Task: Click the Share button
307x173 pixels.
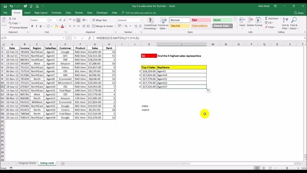Action: (x=299, y=13)
